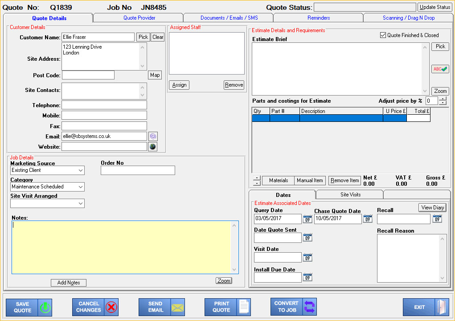455x321 pixels.
Task: Open website globe icon next to Website field
Action: [x=153, y=146]
